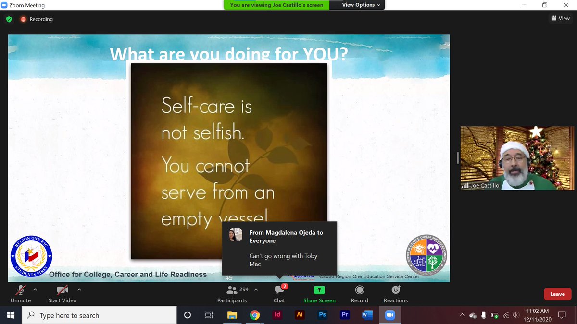
Task: Open Adobe Illustrator from the taskbar
Action: click(x=300, y=315)
